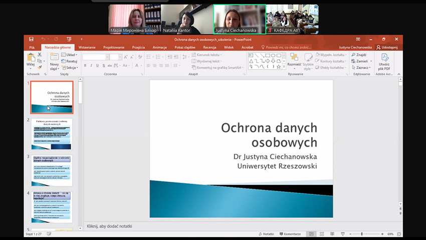This screenshot has height=240, width=426.
Task: Toggle Italic text formatting
Action: coord(92,66)
